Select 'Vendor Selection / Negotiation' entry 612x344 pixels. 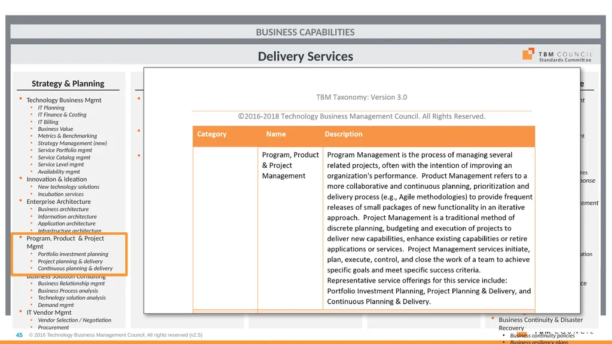tap(75, 320)
